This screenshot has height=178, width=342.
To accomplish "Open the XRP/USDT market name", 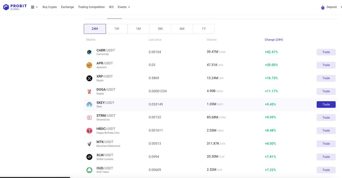I will click(x=105, y=76).
